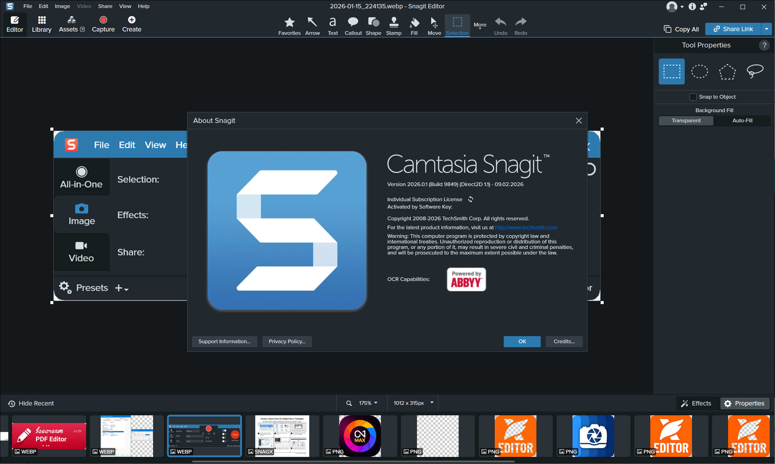Open the 175% zoom dropdown
This screenshot has width=775, height=464.
[368, 403]
